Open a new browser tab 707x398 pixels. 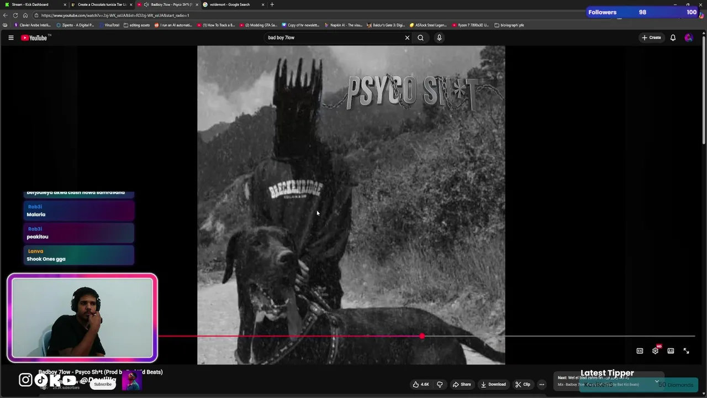272,4
